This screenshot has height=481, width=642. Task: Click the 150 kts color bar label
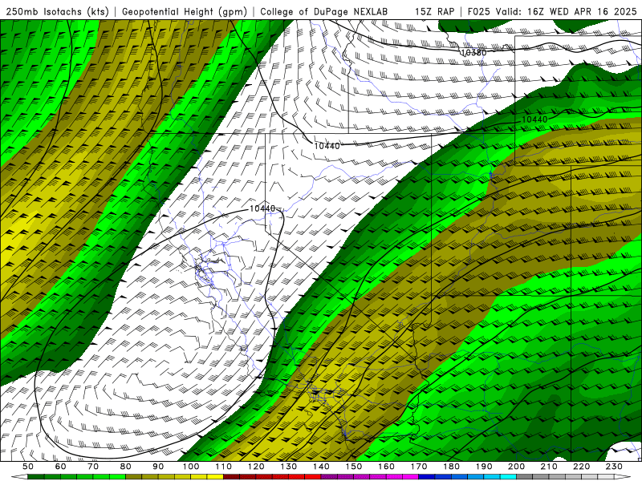coord(354,467)
